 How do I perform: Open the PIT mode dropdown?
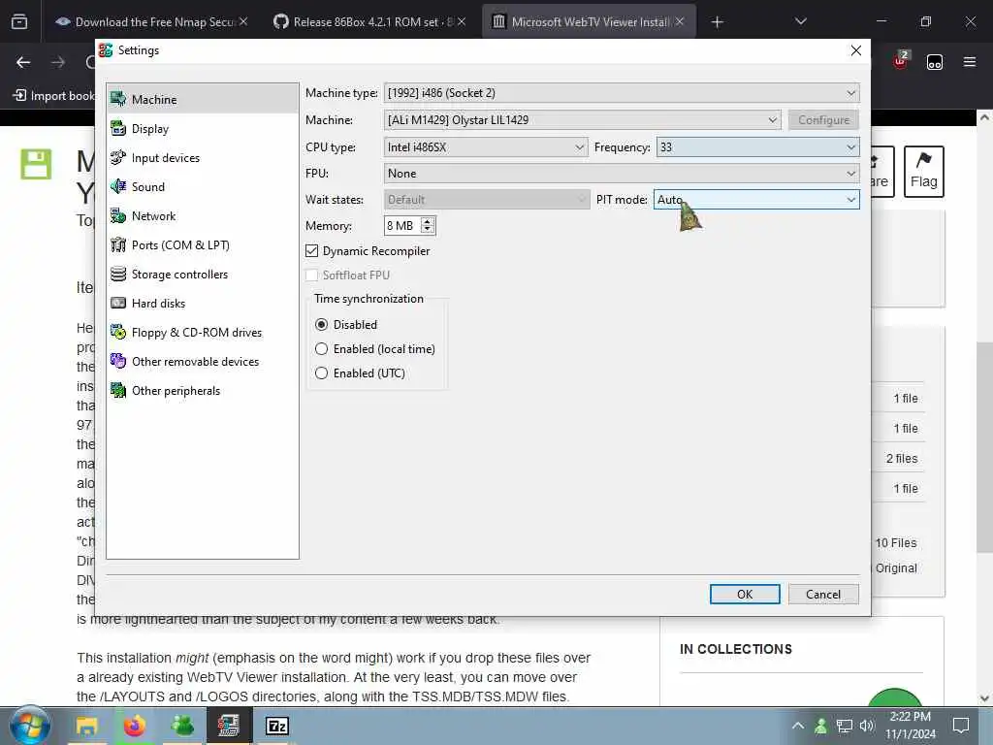point(756,200)
